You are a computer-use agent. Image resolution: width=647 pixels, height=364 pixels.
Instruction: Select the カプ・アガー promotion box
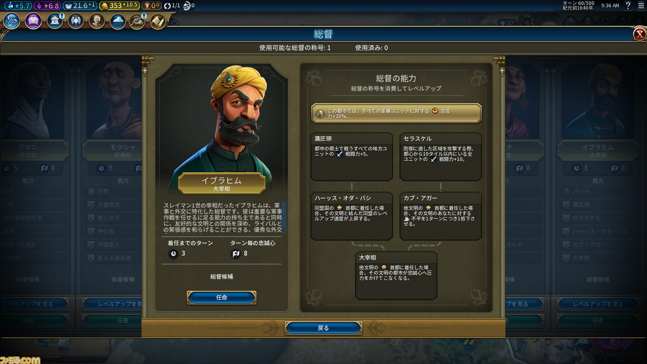pos(441,216)
